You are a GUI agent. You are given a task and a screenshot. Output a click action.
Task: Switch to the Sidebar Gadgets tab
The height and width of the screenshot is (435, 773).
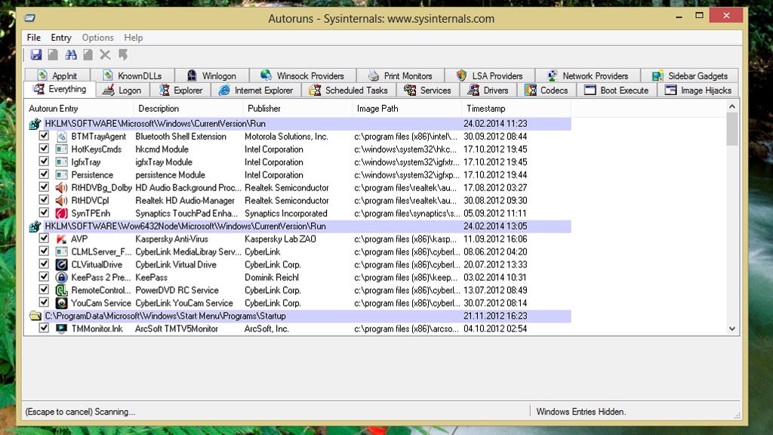(690, 76)
